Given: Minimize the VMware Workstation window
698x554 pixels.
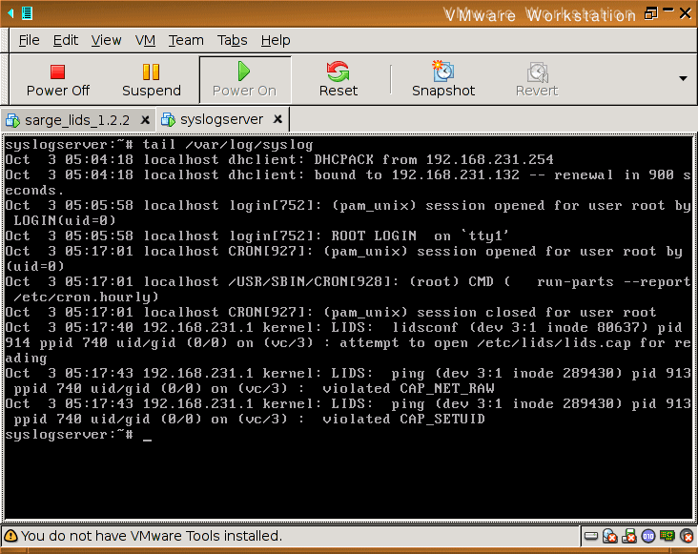Looking at the screenshot, I should (668, 10).
